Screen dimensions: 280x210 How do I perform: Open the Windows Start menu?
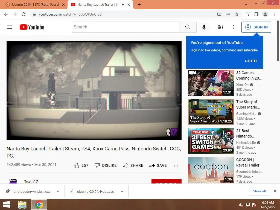click(7, 205)
